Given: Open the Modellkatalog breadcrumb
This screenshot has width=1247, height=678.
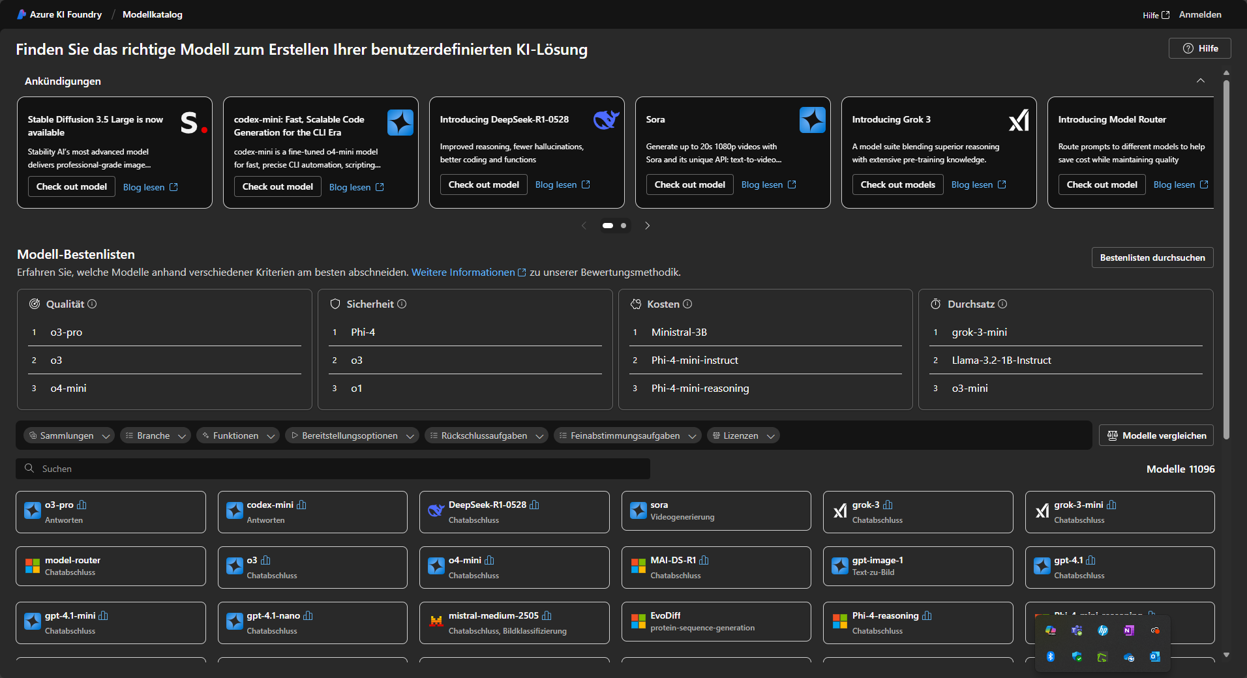Looking at the screenshot, I should (153, 14).
